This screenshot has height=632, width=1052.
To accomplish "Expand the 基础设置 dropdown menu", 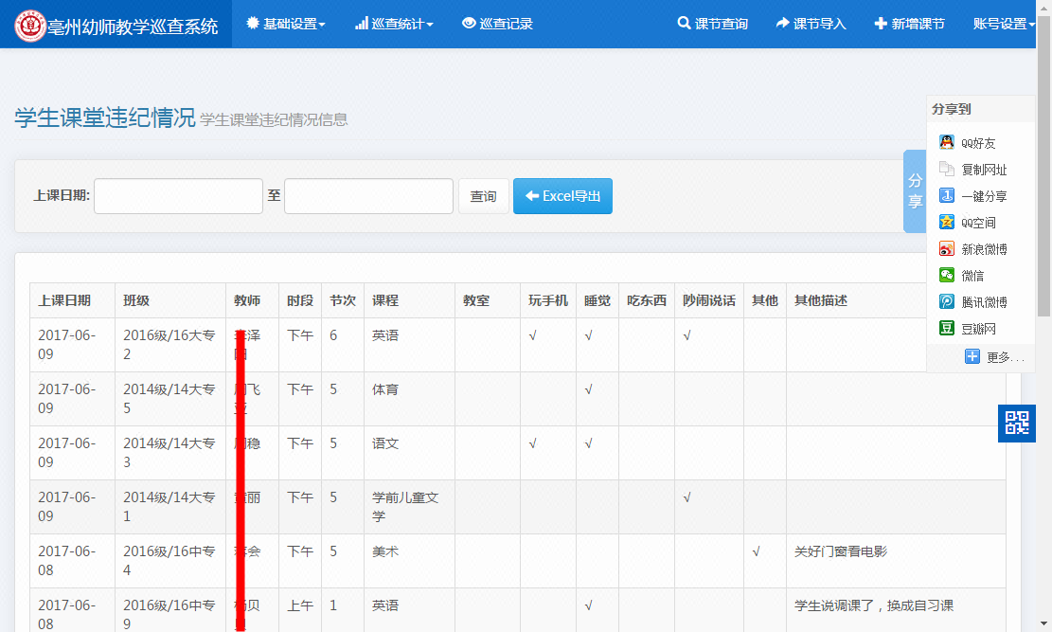I will (x=289, y=23).
